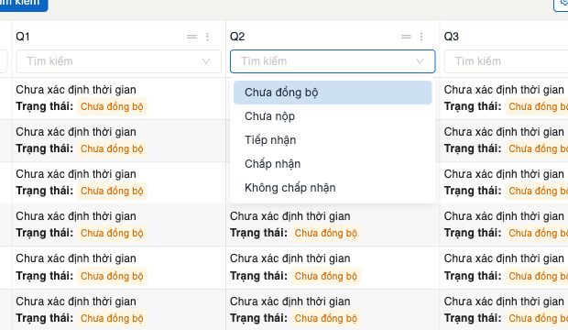Open the Q1 column kebab menu
The image size is (568, 330).
pos(208,37)
